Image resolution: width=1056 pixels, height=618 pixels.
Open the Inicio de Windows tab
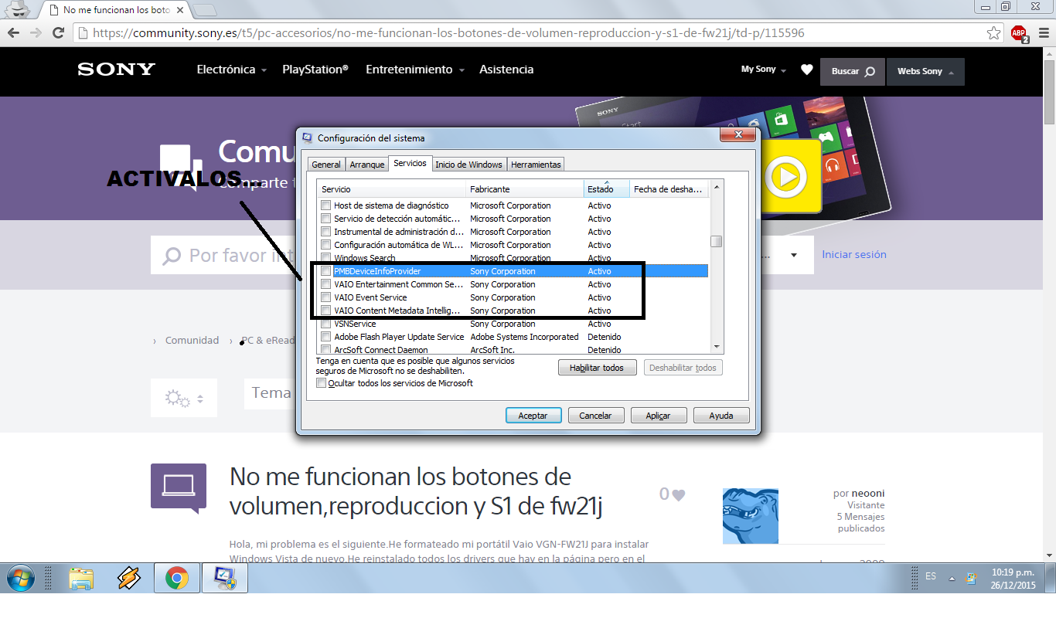coord(468,165)
